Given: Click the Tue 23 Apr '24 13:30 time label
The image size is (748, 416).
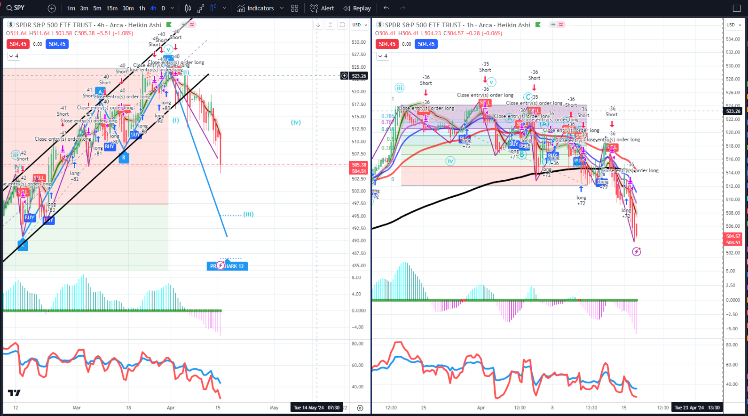Looking at the screenshot, I should point(697,408).
